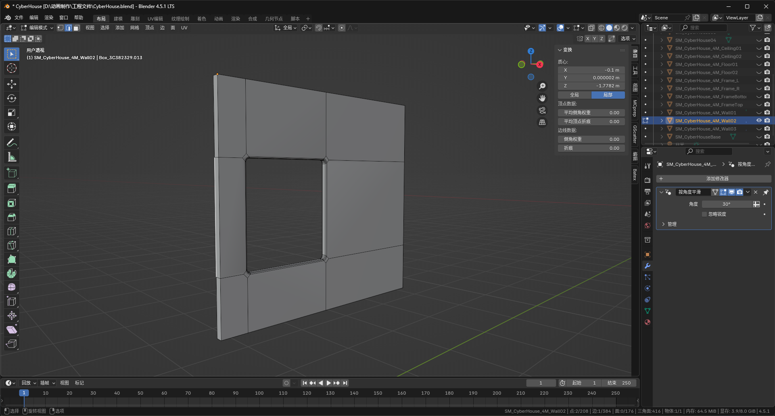Viewport: 775px width, 416px height.
Task: Select the Rotate tool
Action: click(12, 98)
